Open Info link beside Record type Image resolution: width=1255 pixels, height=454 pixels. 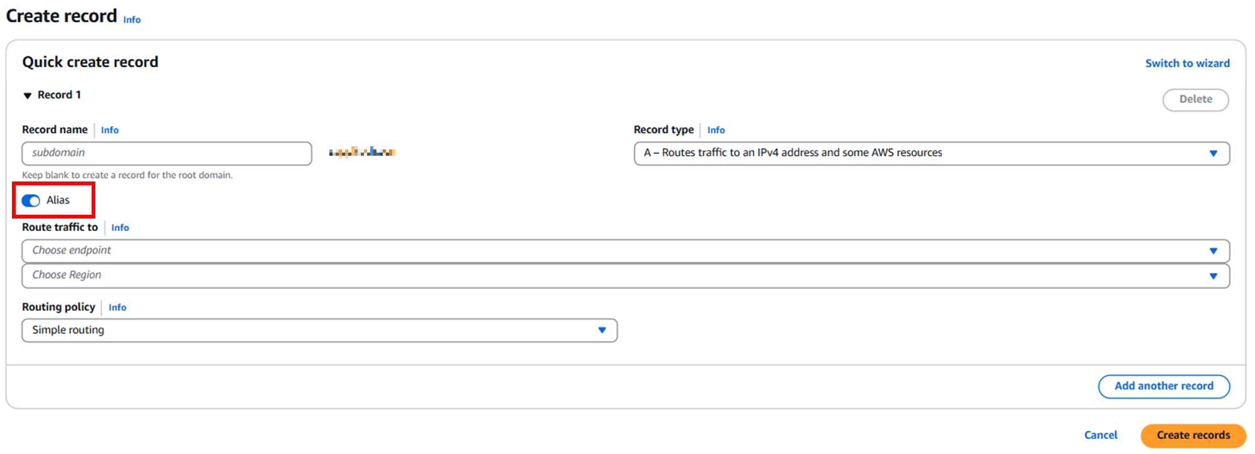pos(716,130)
